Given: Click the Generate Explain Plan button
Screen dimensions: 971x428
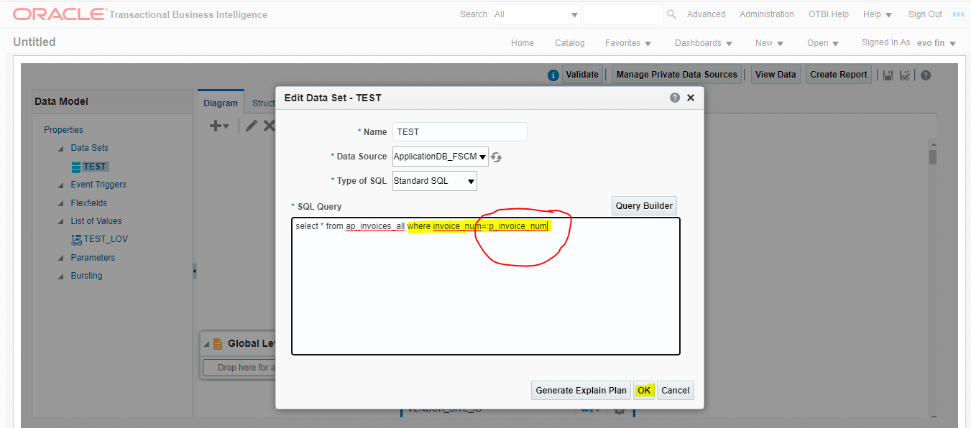Looking at the screenshot, I should (x=581, y=390).
